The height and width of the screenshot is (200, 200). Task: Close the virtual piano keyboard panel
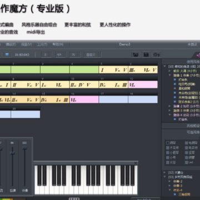click(x=136, y=163)
